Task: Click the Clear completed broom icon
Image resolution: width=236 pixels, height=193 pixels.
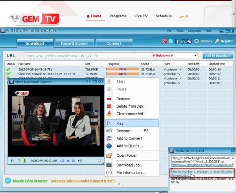Action: tap(109, 114)
